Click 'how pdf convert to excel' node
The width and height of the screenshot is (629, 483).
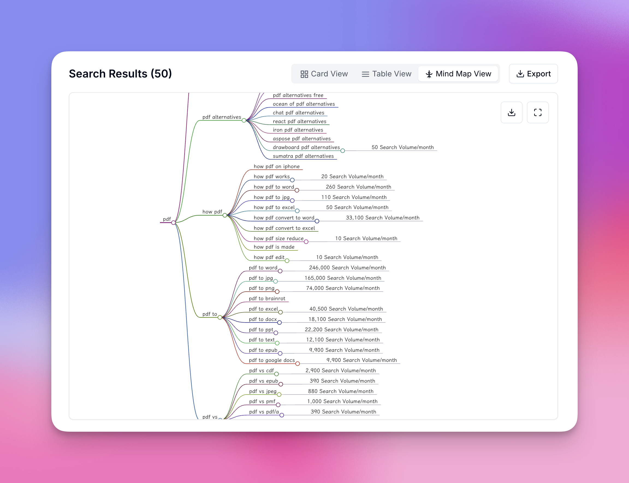[x=284, y=228]
